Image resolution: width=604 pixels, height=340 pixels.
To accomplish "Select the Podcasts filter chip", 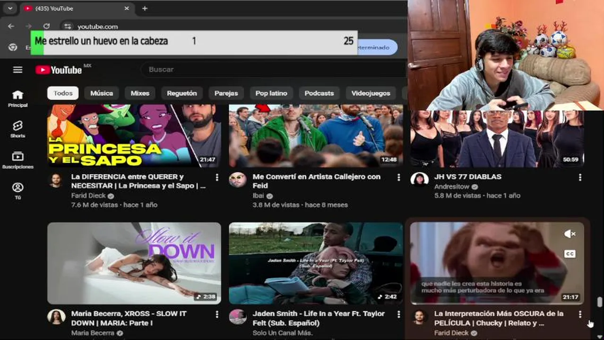I will point(319,93).
